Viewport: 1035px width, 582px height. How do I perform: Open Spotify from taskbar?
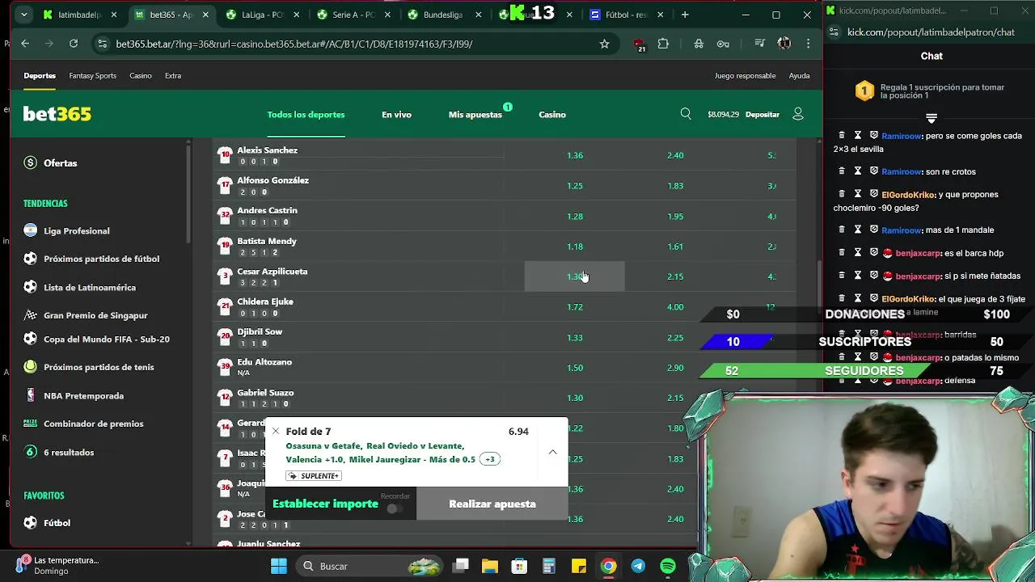coord(668,566)
